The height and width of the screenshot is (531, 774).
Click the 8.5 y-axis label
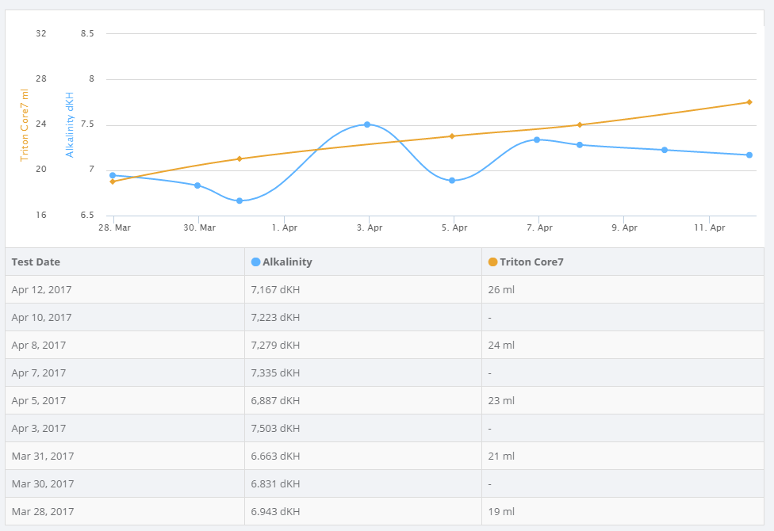coord(87,33)
